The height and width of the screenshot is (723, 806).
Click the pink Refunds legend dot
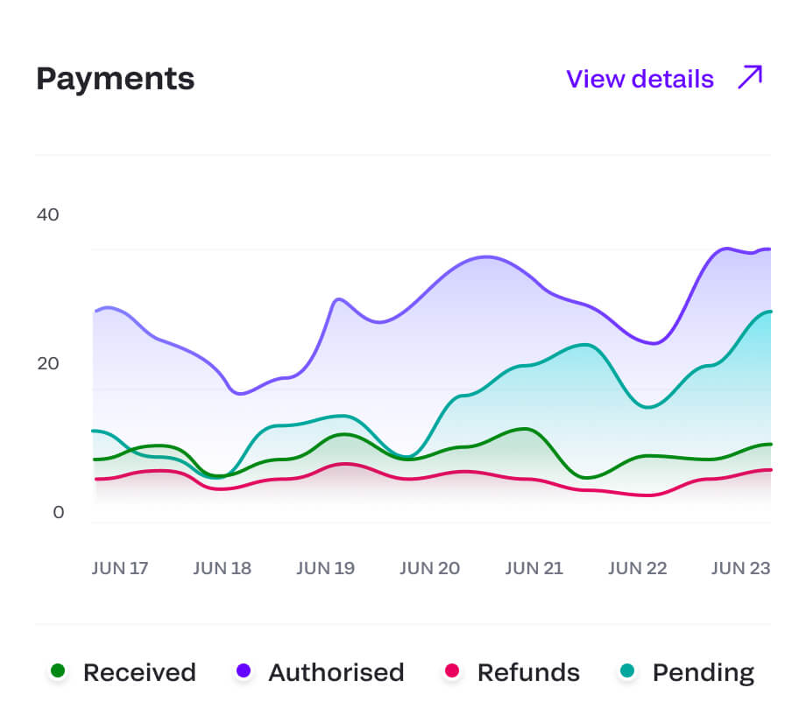click(452, 671)
